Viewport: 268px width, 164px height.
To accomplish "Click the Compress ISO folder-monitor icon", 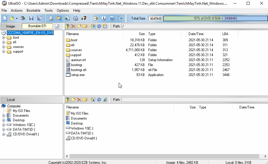I will tap(59, 18).
